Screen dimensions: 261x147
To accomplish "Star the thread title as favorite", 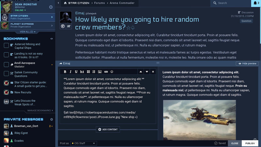I will click(128, 28).
